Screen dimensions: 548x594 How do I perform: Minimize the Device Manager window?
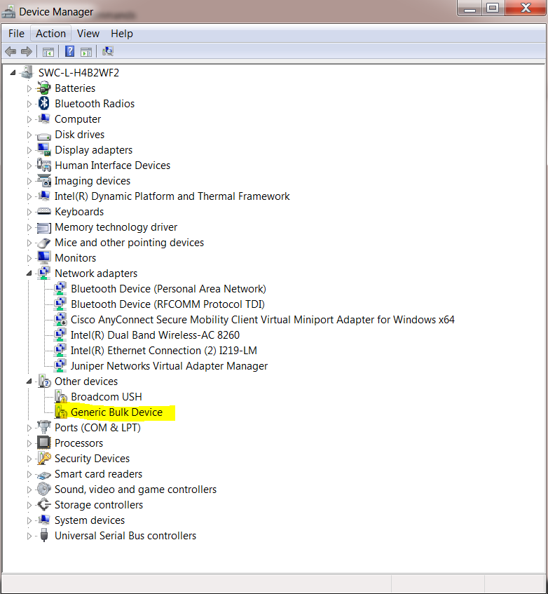point(470,8)
